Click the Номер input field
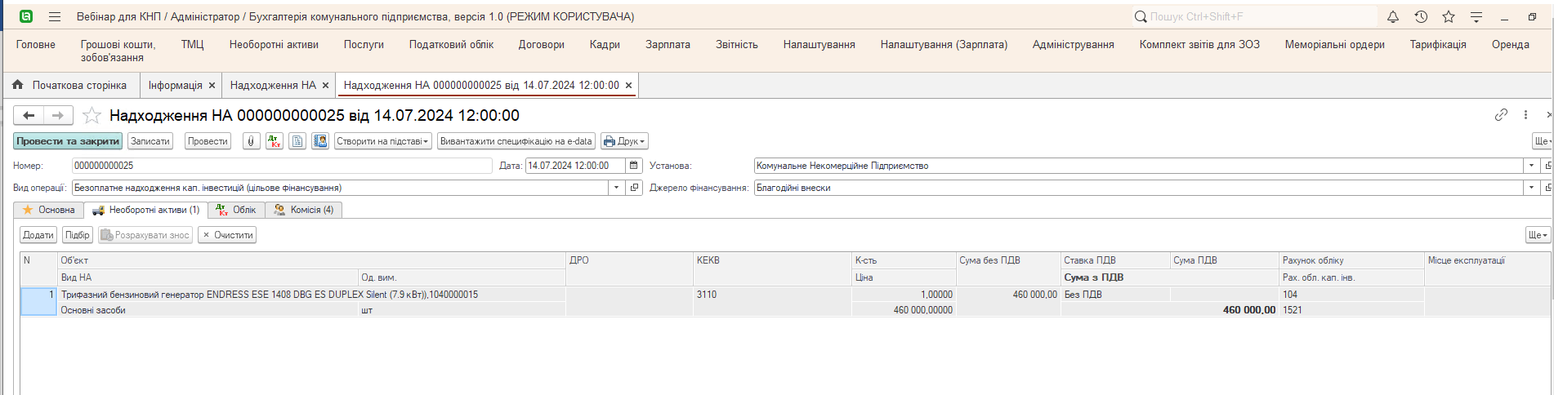1554x395 pixels. point(282,166)
